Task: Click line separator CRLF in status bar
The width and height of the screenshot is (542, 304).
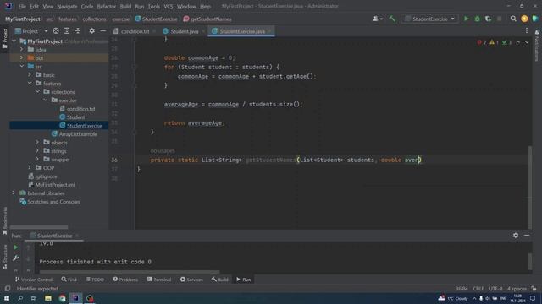Action: coord(478,289)
